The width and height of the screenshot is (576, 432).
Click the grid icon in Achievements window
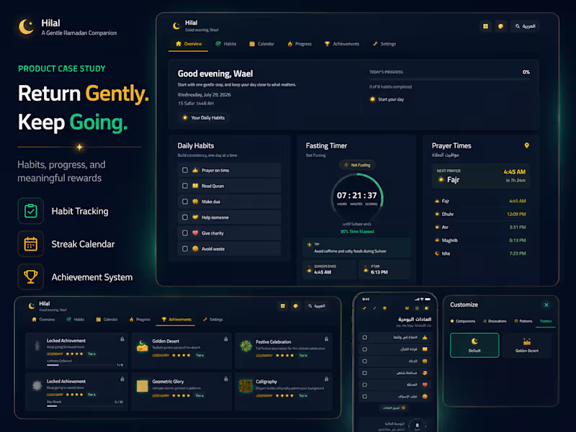coord(282,305)
